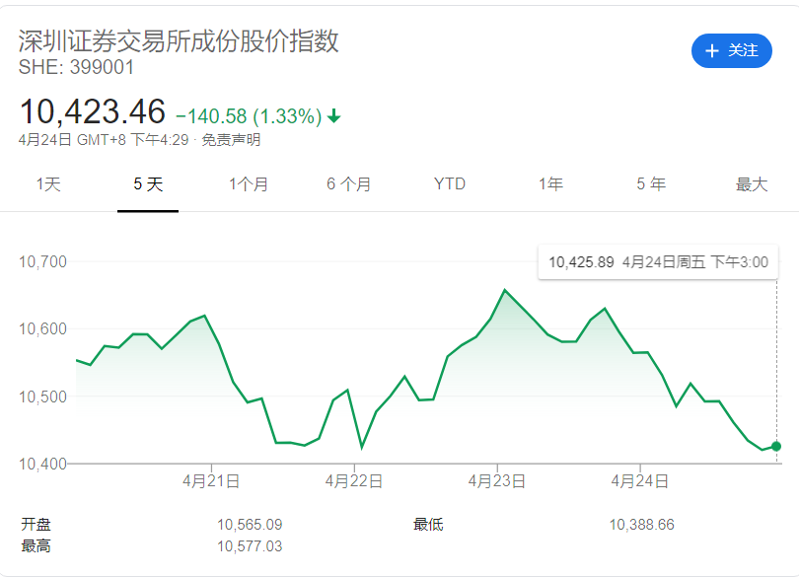Select the 最大 range tab
This screenshot has height=577, width=799.
click(752, 184)
